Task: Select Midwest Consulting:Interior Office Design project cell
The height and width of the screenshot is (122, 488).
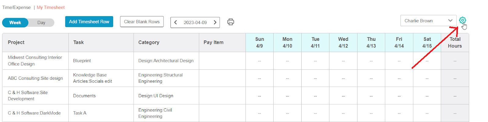Action: (35, 61)
